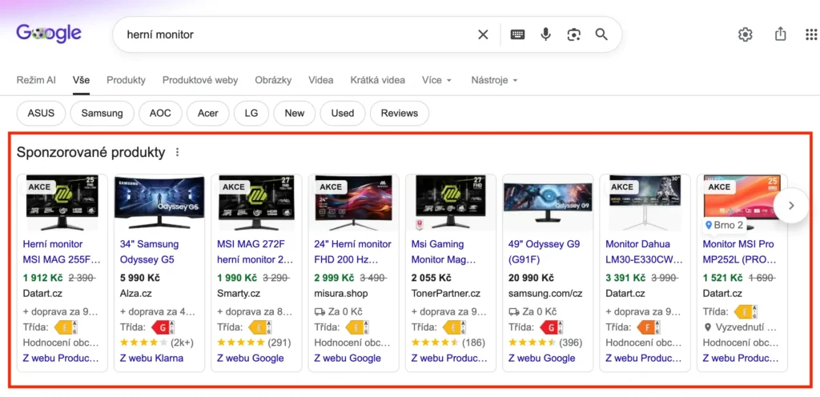Click energy class F label on Dahua card
The image size is (820, 397).
tap(649, 327)
